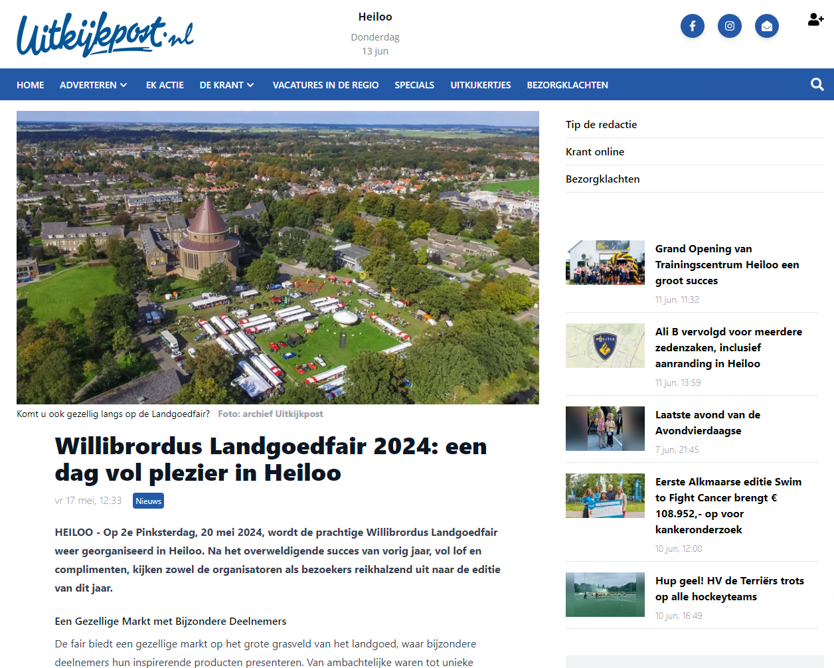The height and width of the screenshot is (668, 834).
Task: Open the Instagram profile icon
Action: click(x=729, y=26)
